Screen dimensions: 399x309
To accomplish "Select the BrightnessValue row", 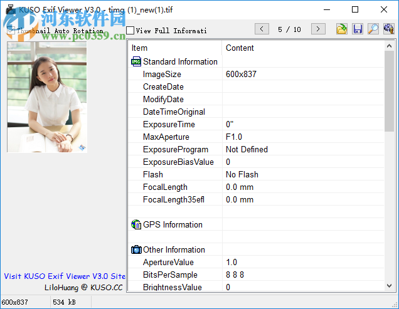I will point(256,286).
